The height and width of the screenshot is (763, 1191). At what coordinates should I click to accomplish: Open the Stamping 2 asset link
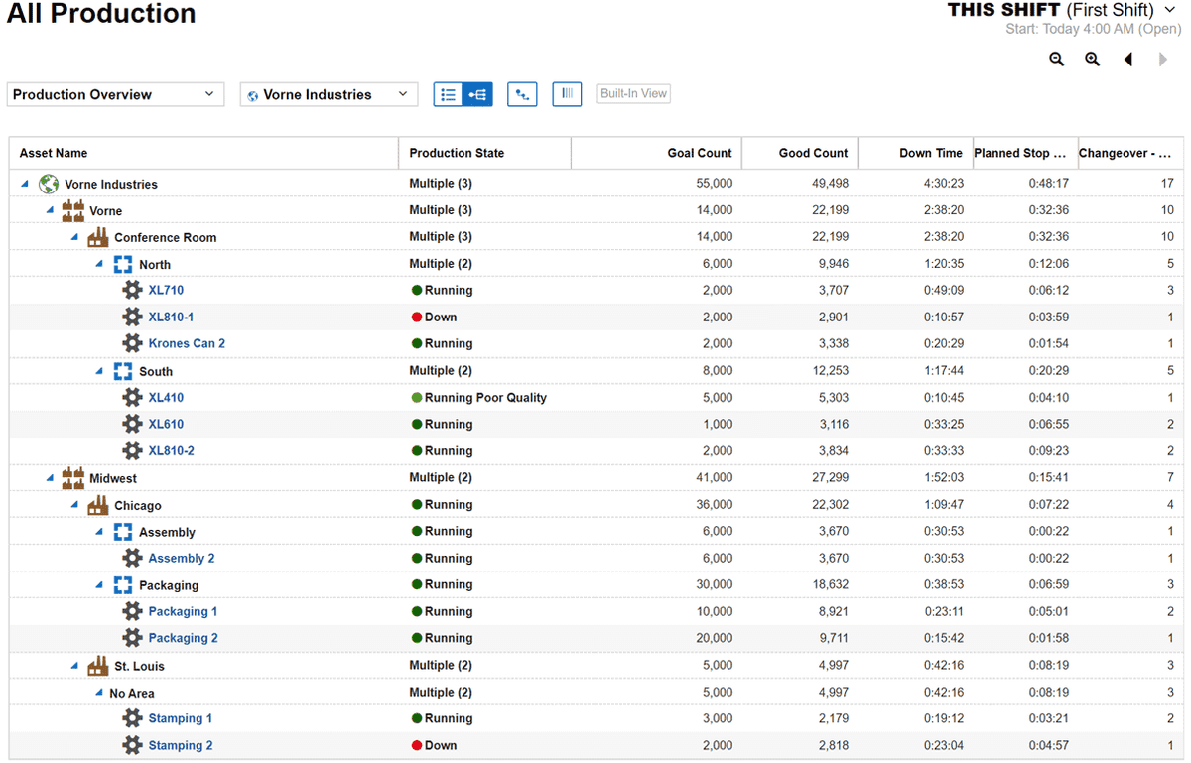click(x=181, y=746)
